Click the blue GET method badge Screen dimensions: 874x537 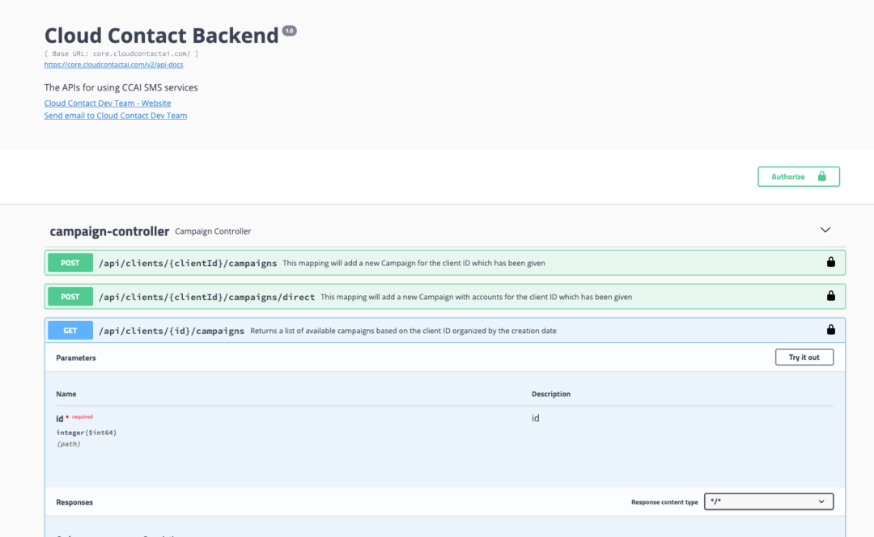tap(70, 329)
